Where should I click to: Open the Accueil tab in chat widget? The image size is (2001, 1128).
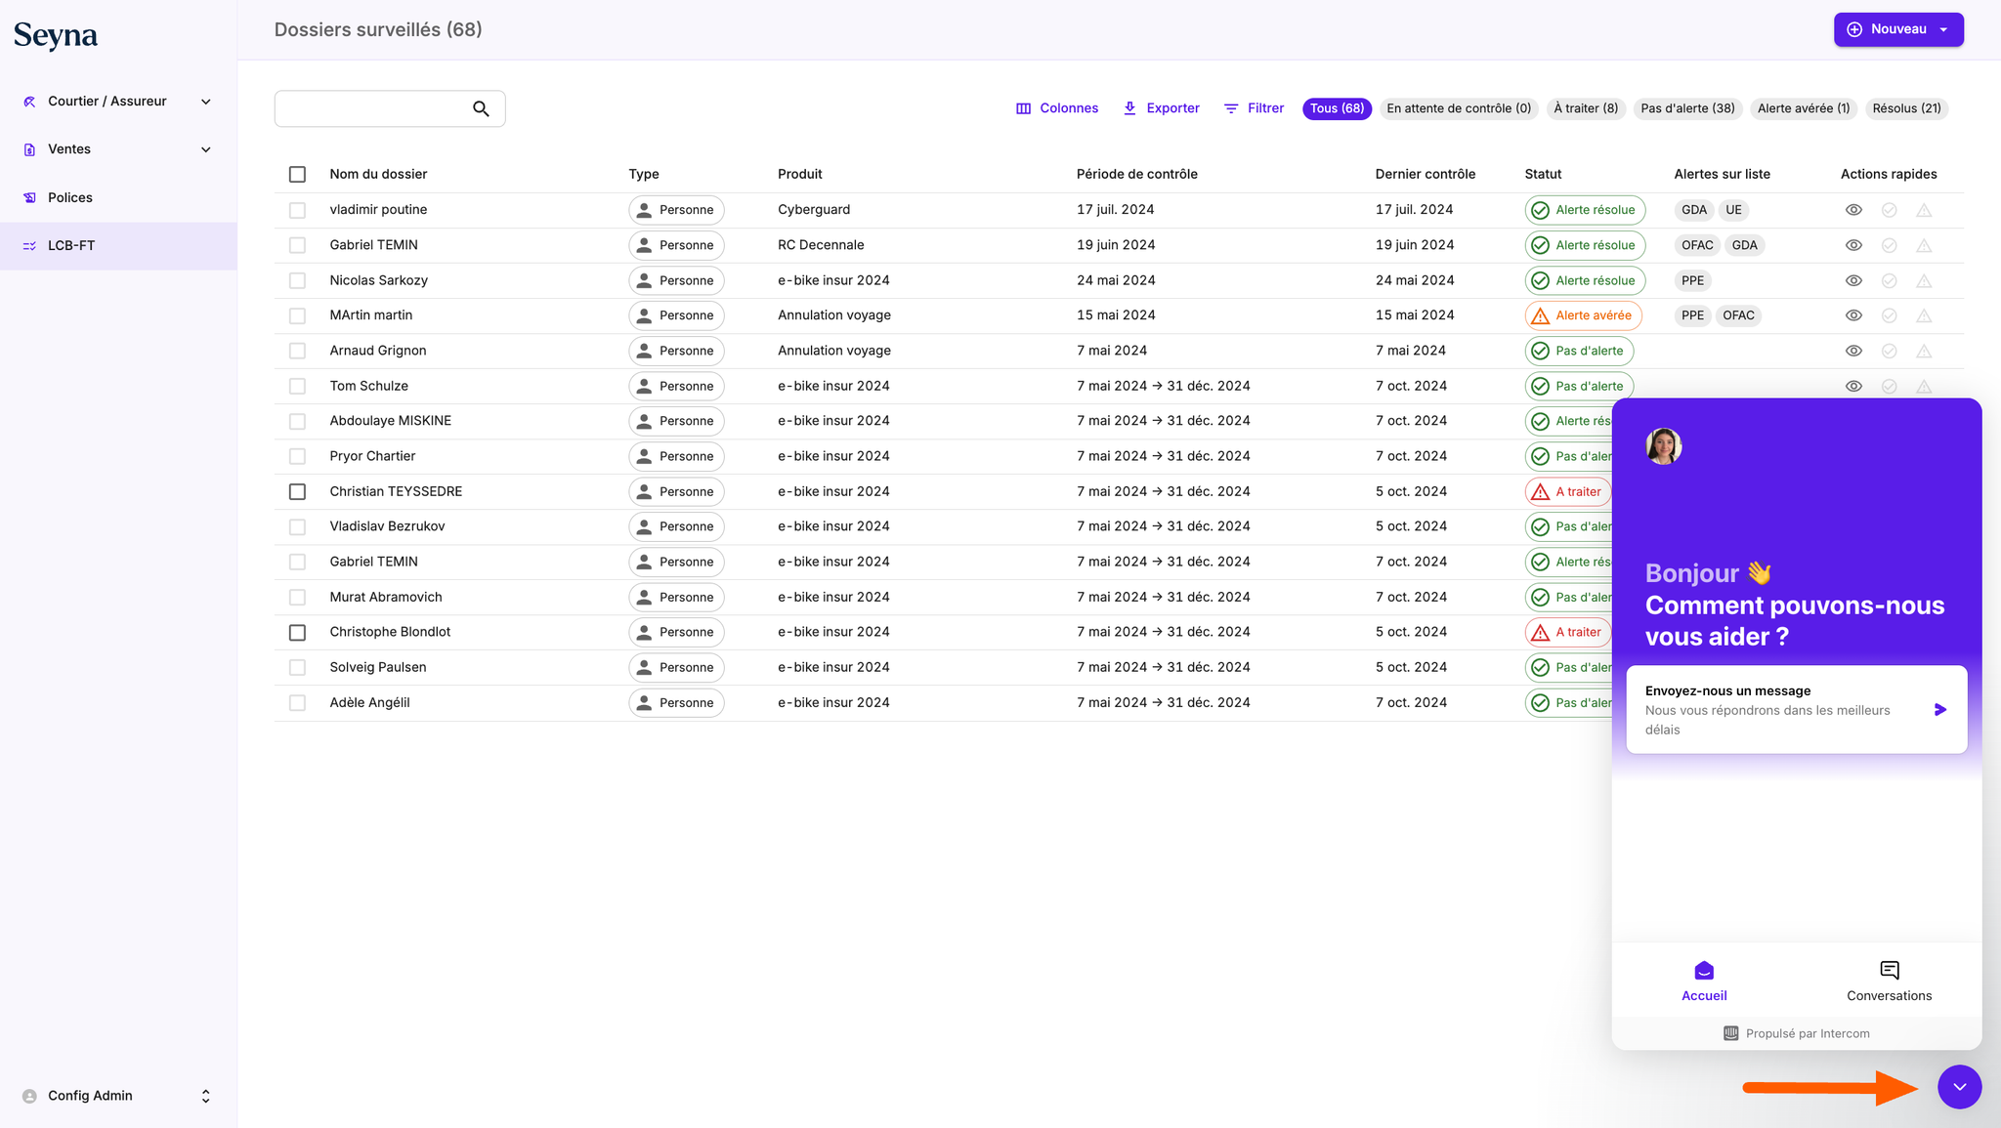click(x=1704, y=981)
